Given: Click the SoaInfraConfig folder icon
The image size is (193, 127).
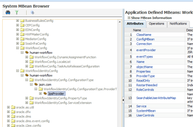Looking at the screenshot, I should (22, 43).
